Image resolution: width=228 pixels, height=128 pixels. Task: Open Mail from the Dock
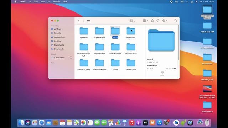(x=48, y=123)
